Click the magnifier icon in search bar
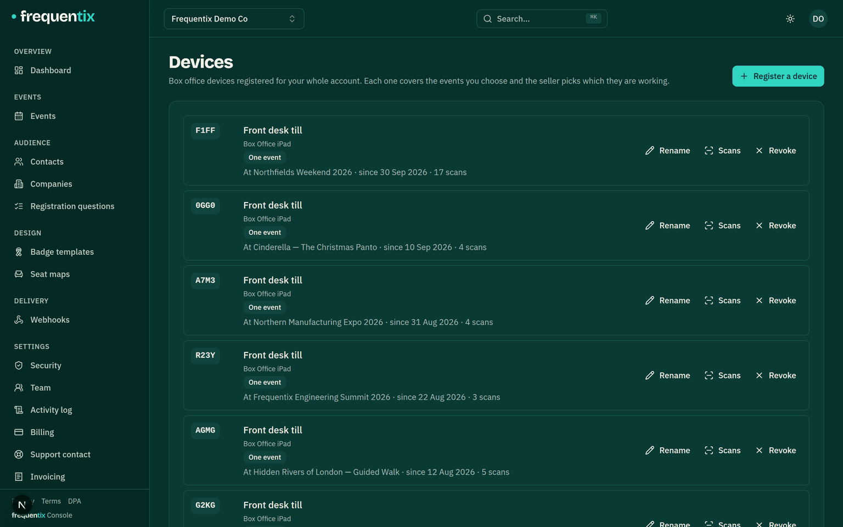The width and height of the screenshot is (843, 527). [x=487, y=19]
